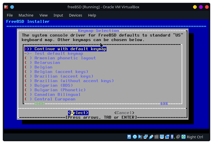Select Canadian Bilingual radio option

(52, 94)
